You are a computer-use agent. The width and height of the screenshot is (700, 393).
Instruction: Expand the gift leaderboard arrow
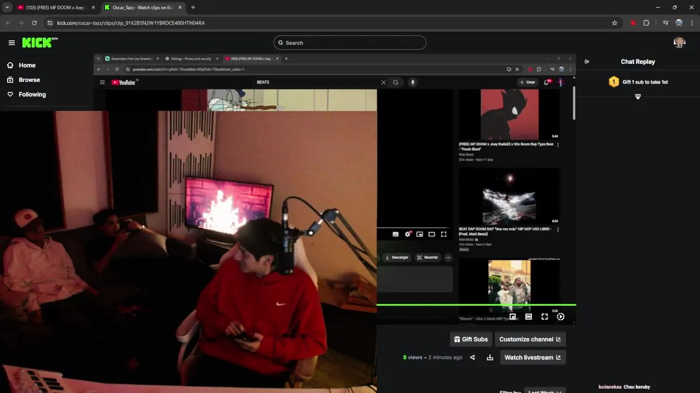click(638, 97)
